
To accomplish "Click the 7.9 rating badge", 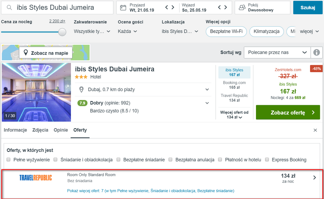I will point(82,103).
